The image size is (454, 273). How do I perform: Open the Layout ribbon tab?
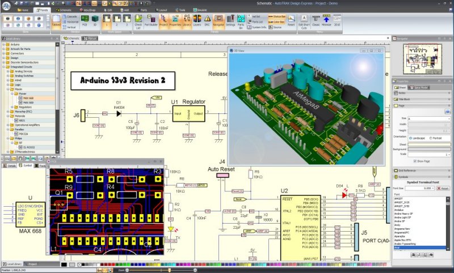click(161, 10)
